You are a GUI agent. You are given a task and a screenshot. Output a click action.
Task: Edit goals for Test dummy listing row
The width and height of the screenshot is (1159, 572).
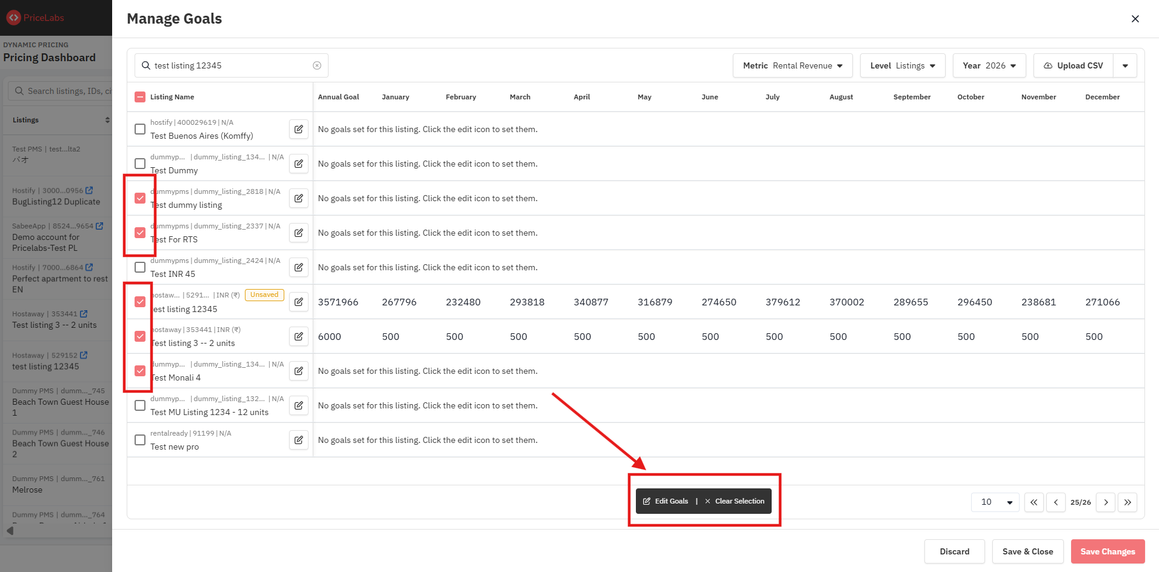[x=299, y=198]
